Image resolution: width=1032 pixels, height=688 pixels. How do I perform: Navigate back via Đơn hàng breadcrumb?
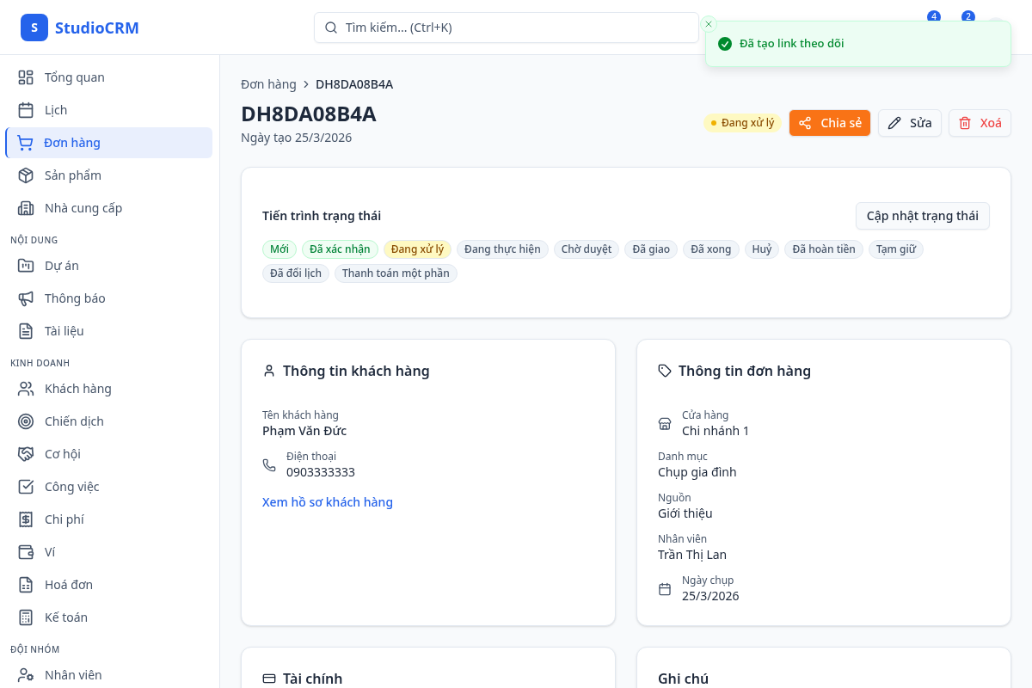tap(268, 83)
